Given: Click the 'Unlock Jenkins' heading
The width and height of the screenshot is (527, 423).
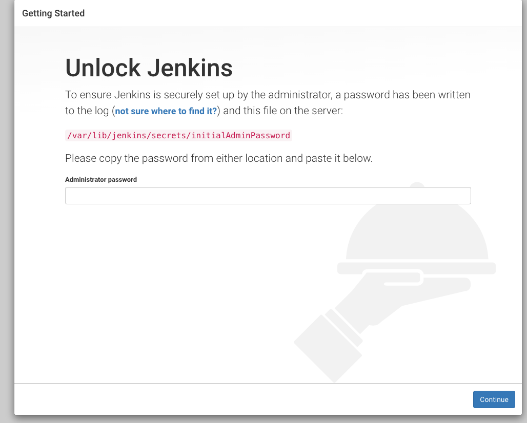Looking at the screenshot, I should 149,68.
